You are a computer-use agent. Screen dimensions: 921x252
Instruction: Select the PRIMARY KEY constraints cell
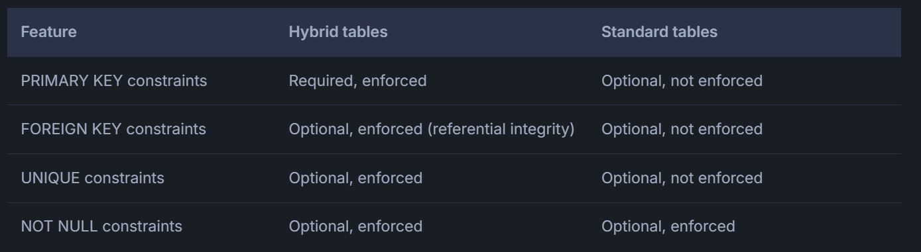click(114, 81)
